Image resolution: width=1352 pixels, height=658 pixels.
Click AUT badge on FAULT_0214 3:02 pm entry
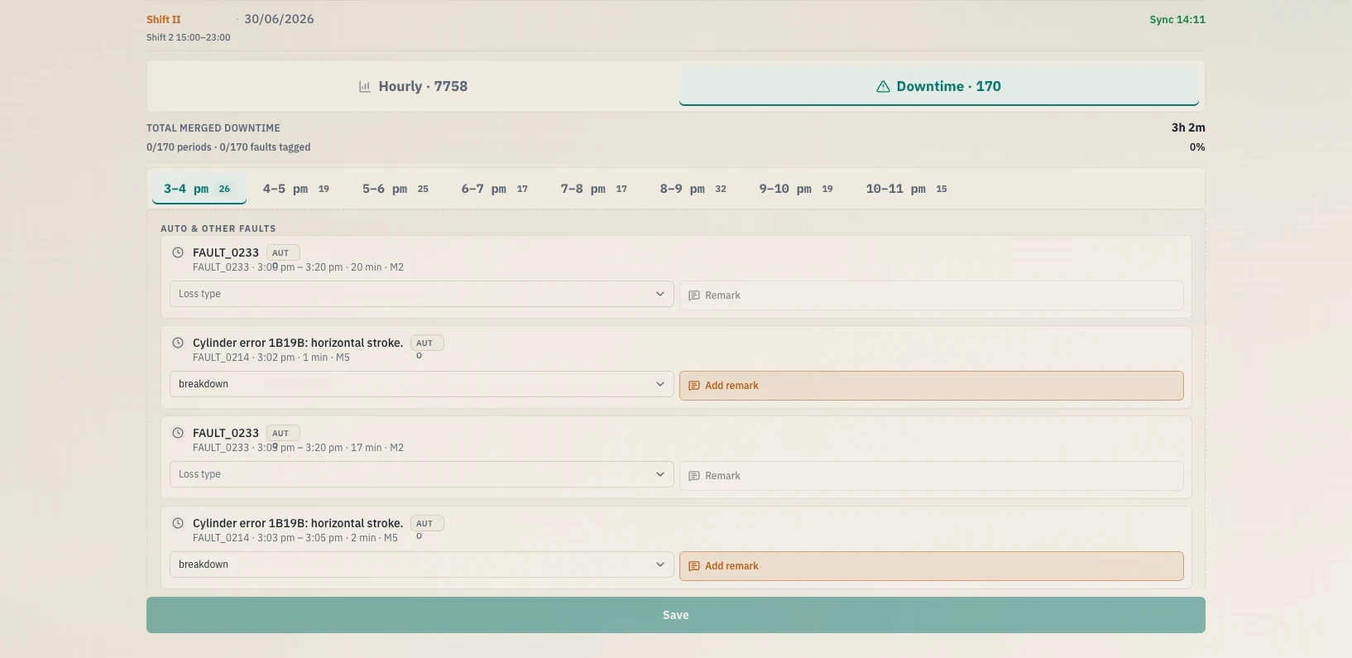427,343
